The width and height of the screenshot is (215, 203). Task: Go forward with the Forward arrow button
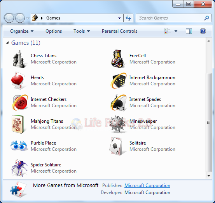[20, 18]
